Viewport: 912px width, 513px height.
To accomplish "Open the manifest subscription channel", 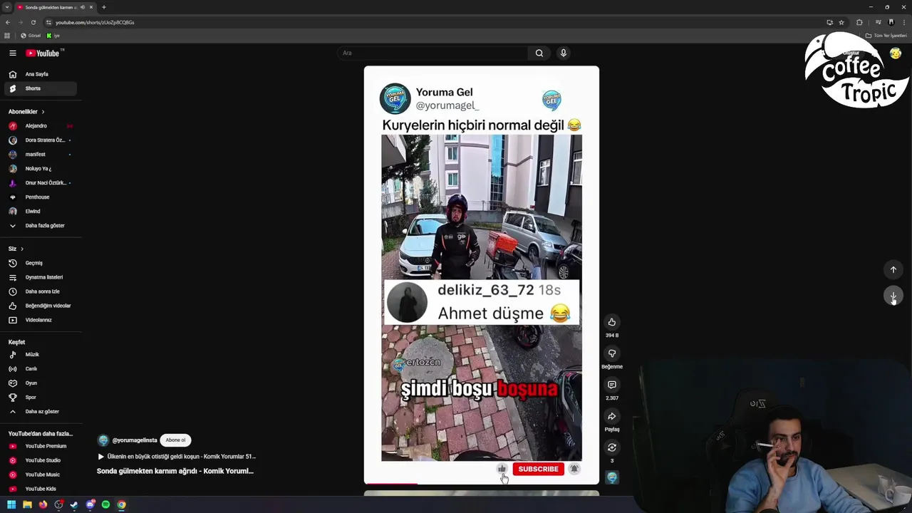I will click(x=40, y=155).
